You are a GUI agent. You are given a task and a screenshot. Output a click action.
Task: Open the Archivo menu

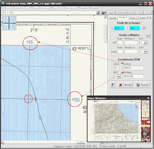tap(8, 8)
